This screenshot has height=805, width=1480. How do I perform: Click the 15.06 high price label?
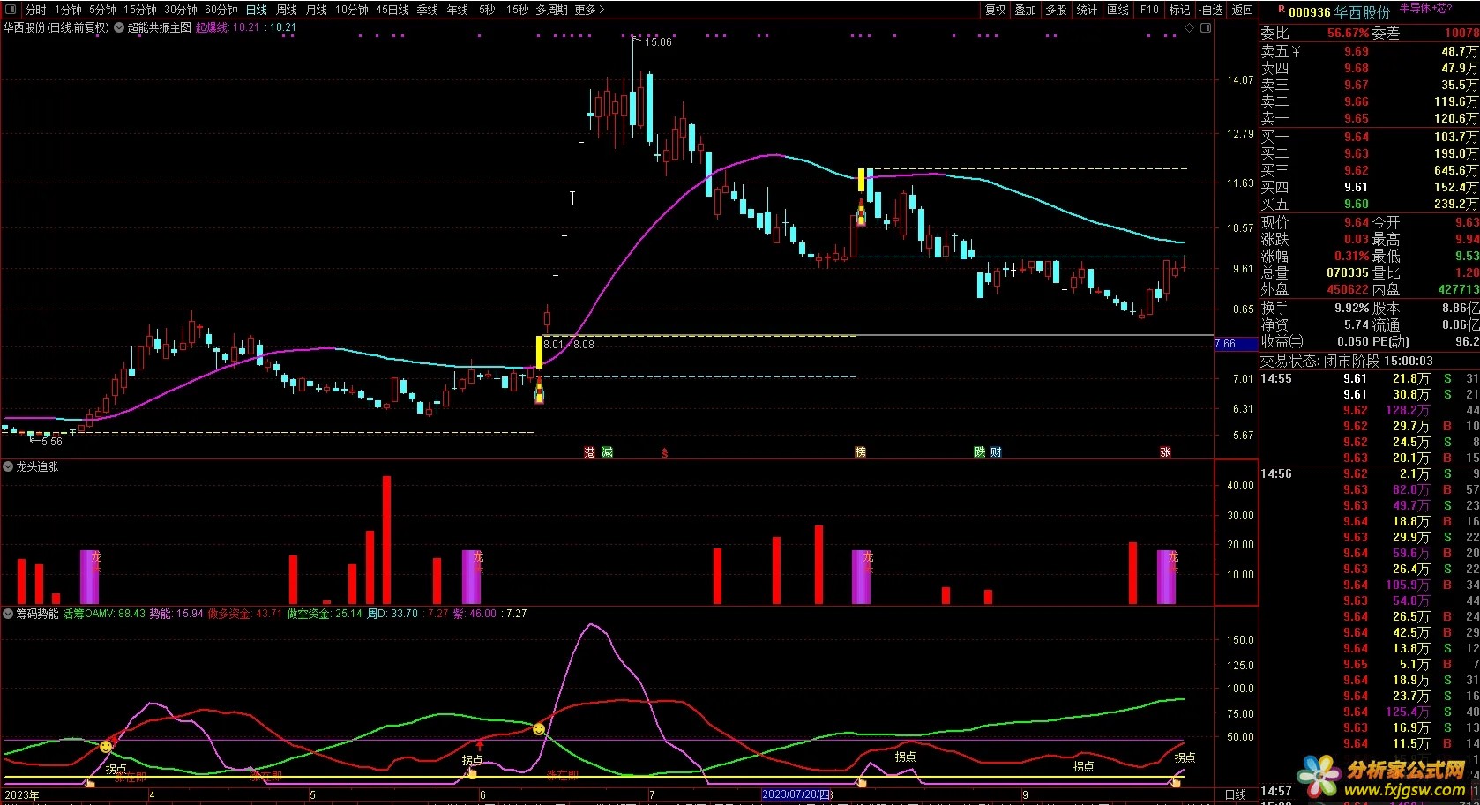pos(658,42)
